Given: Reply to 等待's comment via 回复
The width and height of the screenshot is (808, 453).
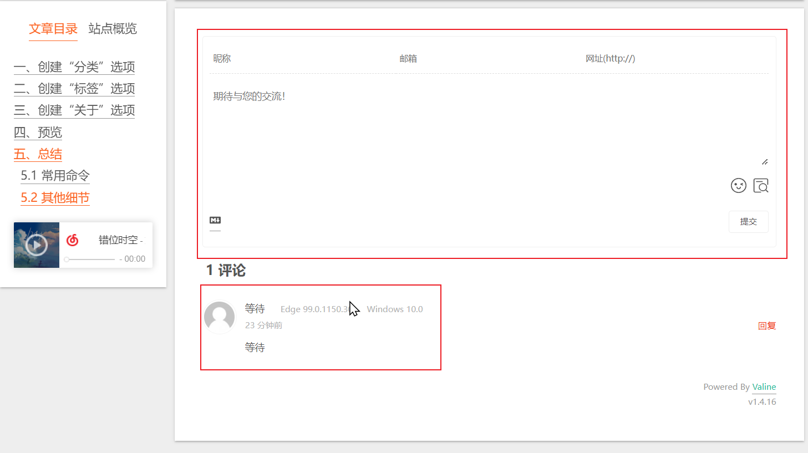Looking at the screenshot, I should coord(767,325).
